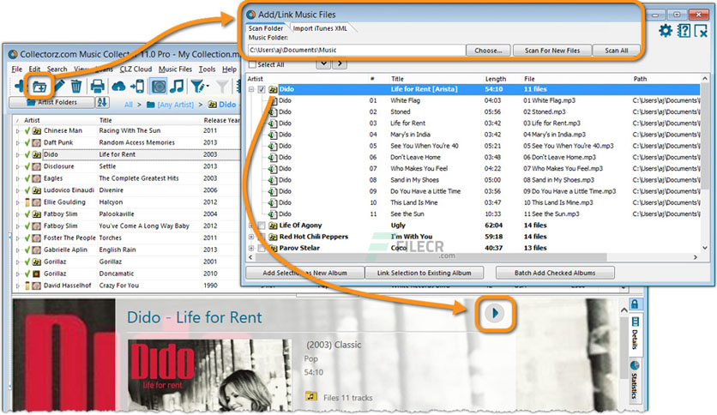Click the lock icon above Details tab
This screenshot has width=717, height=415.
pos(635,304)
